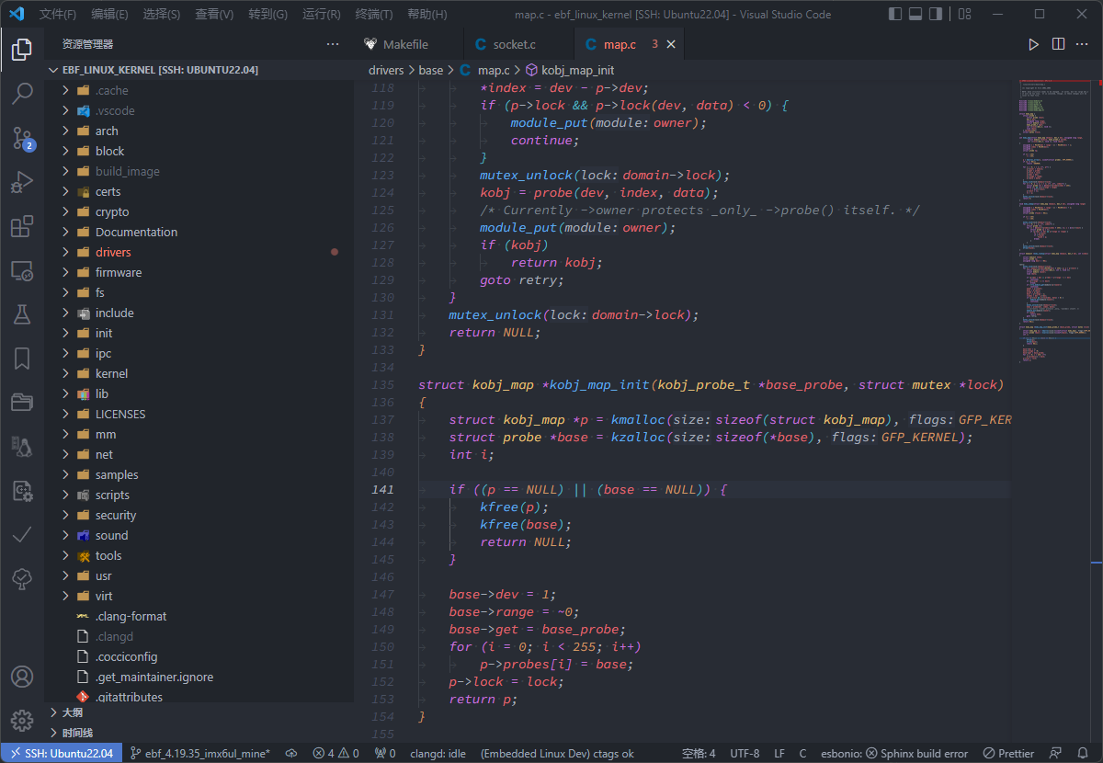Open the Manage settings gear icon

click(22, 720)
